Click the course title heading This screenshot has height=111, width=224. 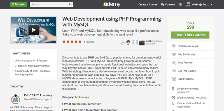click(x=112, y=22)
